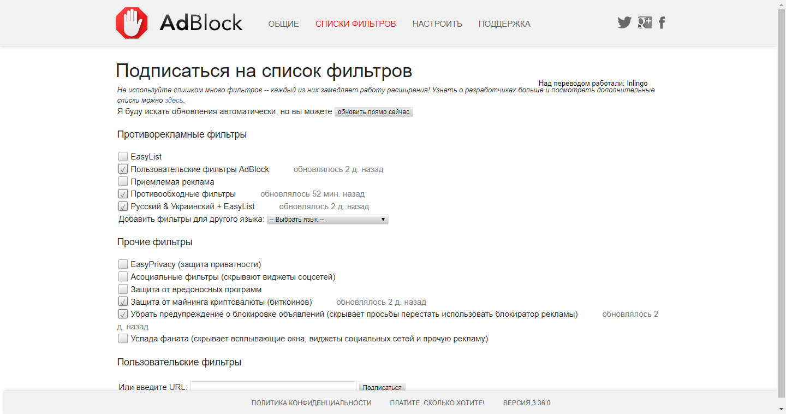Enable Защита от вредоносных программ

pos(123,289)
